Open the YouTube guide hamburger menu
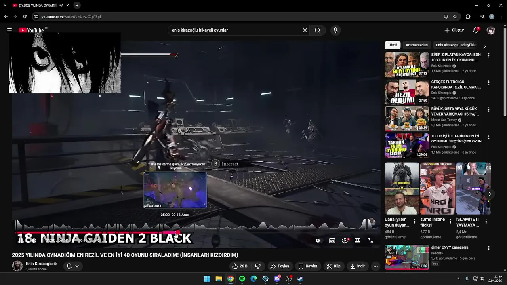507x285 pixels. [10, 30]
